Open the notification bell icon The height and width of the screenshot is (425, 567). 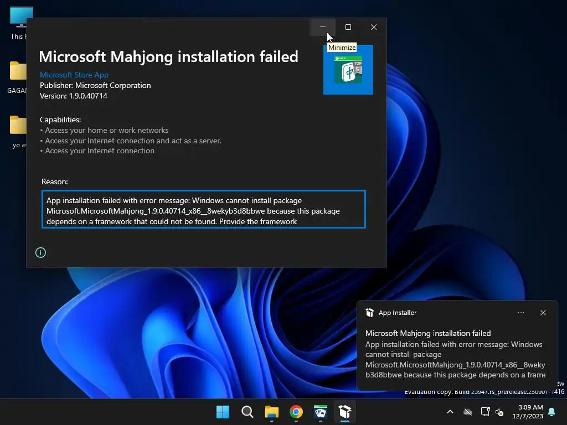pyautogui.click(x=552, y=412)
